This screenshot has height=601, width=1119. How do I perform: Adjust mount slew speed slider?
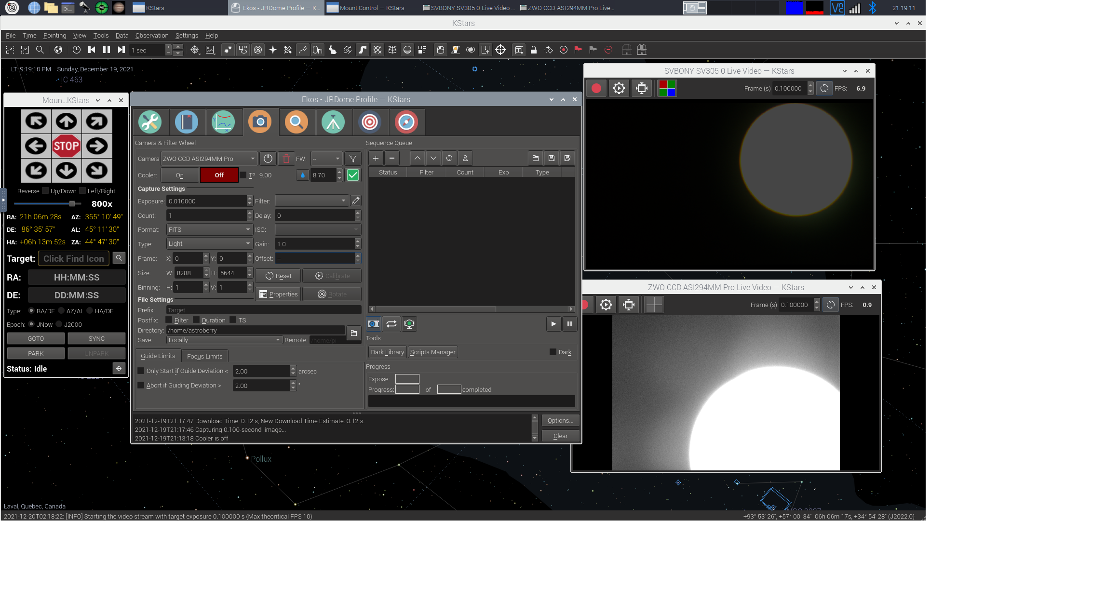pyautogui.click(x=48, y=204)
